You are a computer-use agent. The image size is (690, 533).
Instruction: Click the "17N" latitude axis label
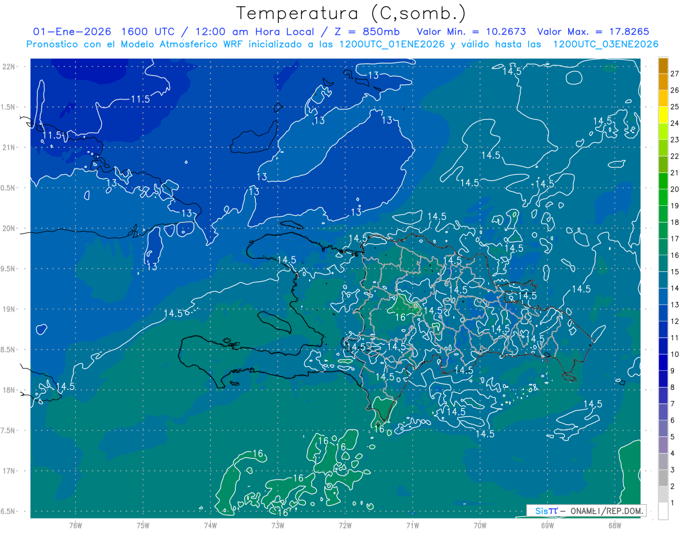[9, 471]
